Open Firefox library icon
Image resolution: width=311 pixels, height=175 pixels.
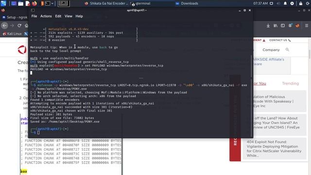pyautogui.click(x=276, y=26)
